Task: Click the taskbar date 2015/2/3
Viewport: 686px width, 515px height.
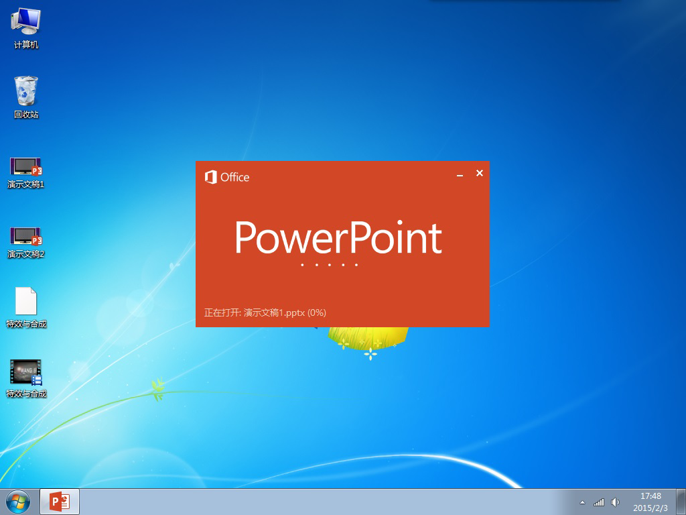Action: (x=650, y=508)
